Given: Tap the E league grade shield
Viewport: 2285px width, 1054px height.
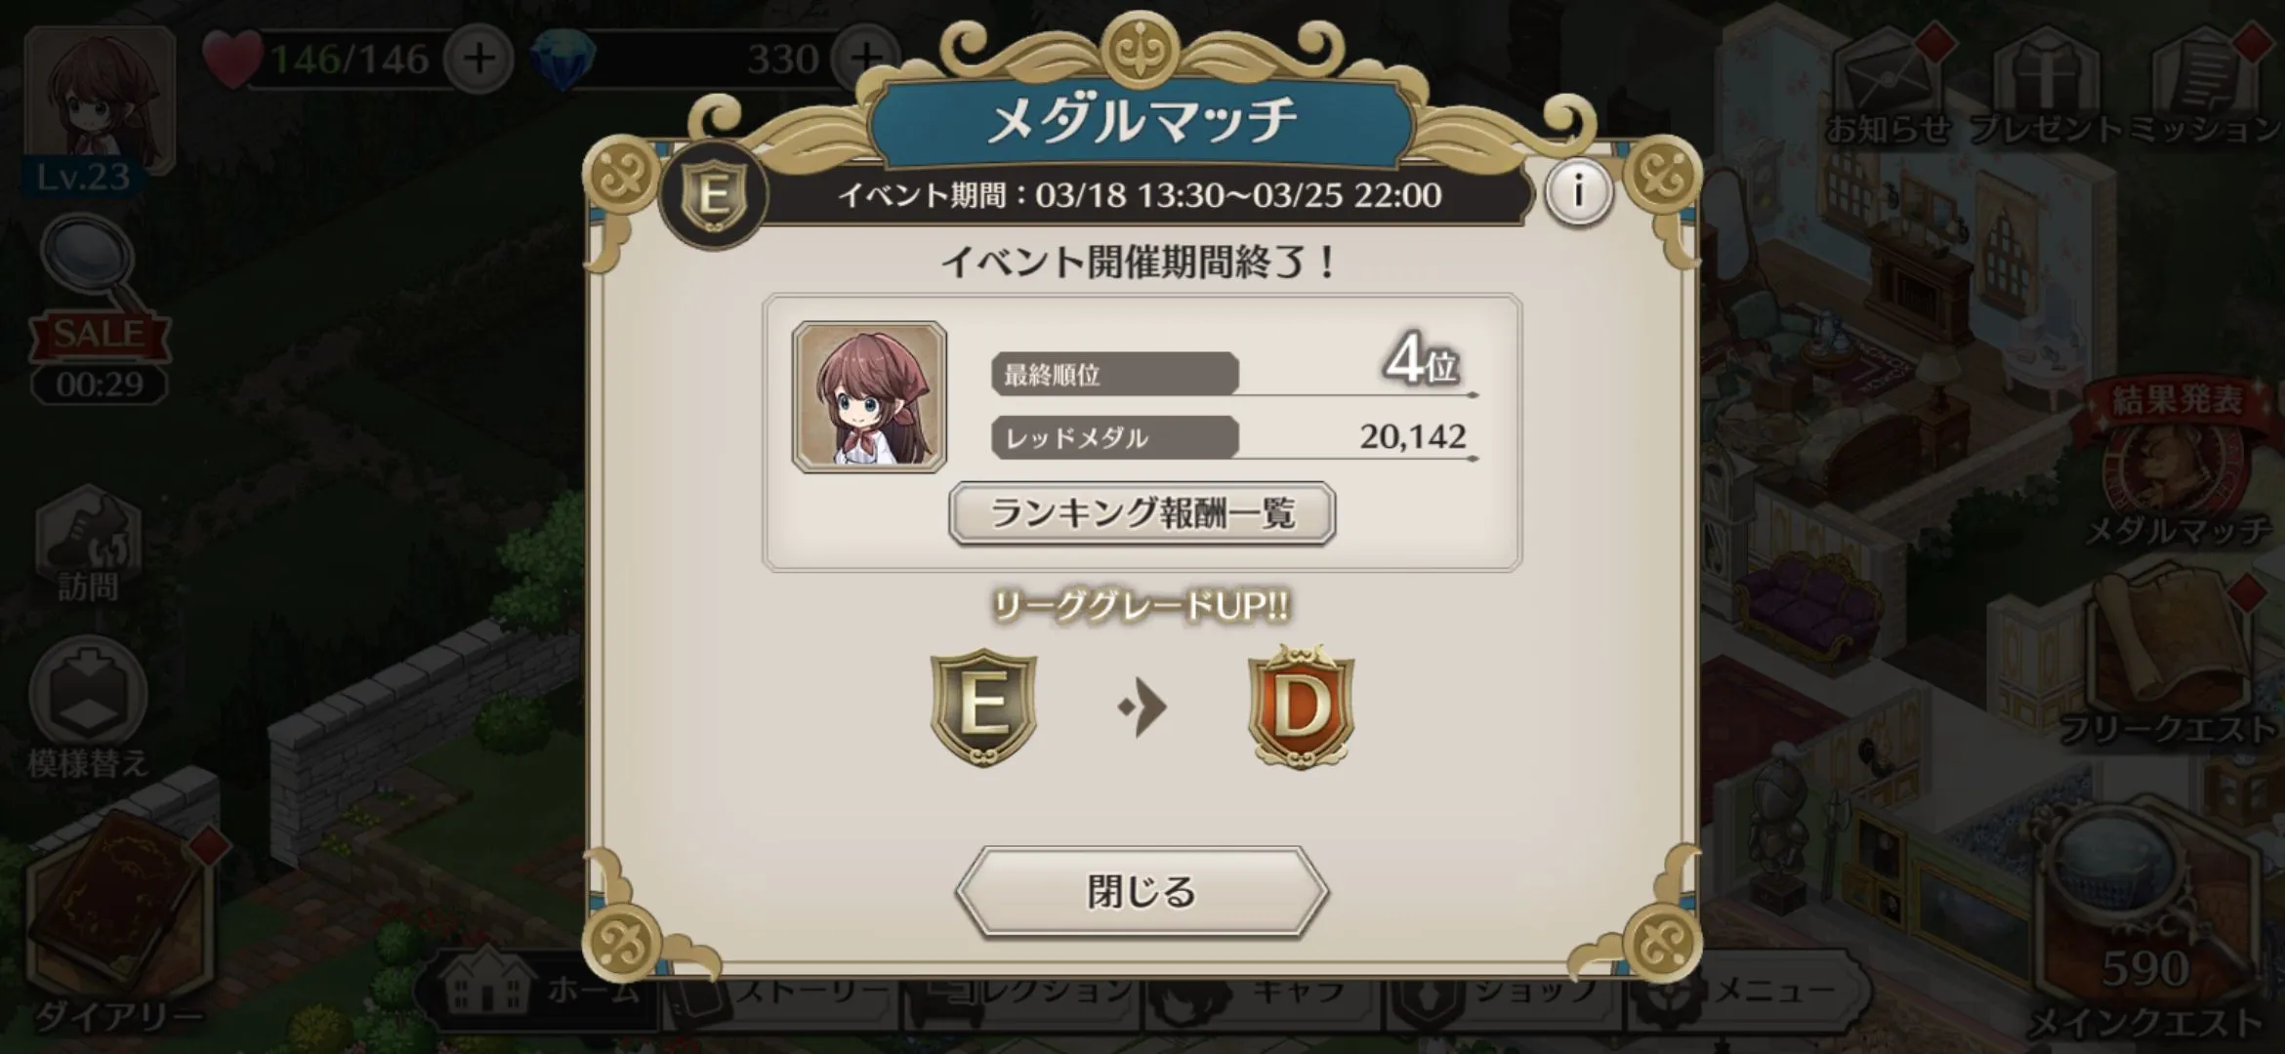Looking at the screenshot, I should pyautogui.click(x=983, y=707).
